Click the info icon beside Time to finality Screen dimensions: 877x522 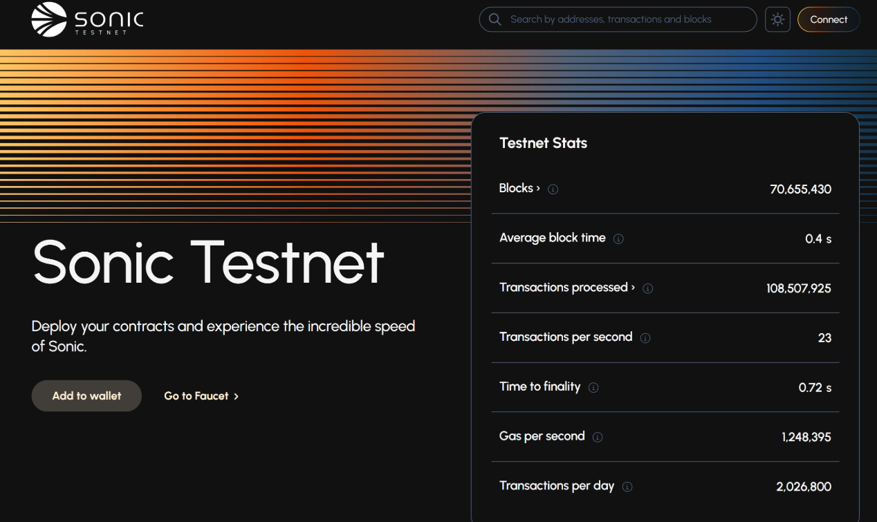(593, 388)
